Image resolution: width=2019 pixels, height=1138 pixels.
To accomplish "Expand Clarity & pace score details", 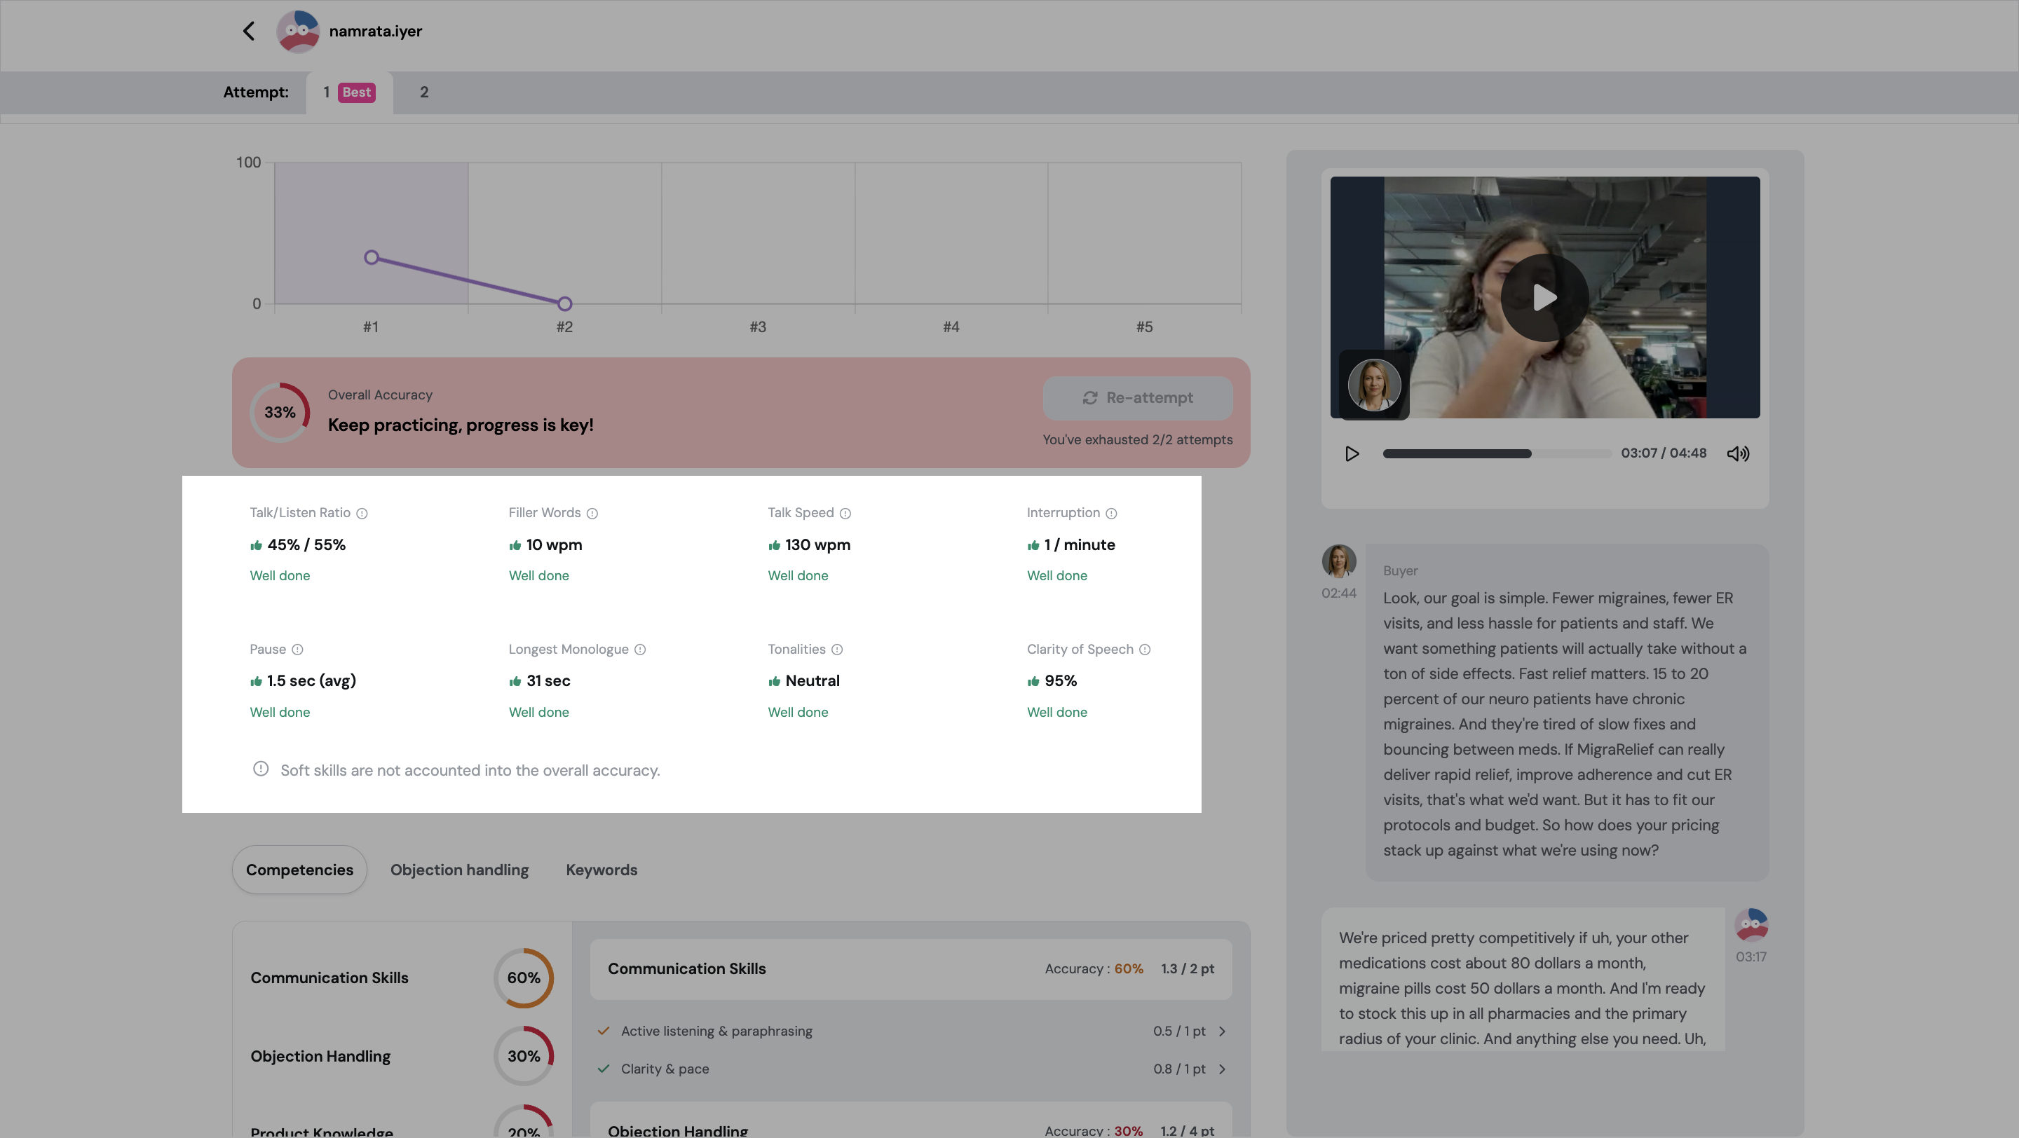I will pyautogui.click(x=1221, y=1069).
